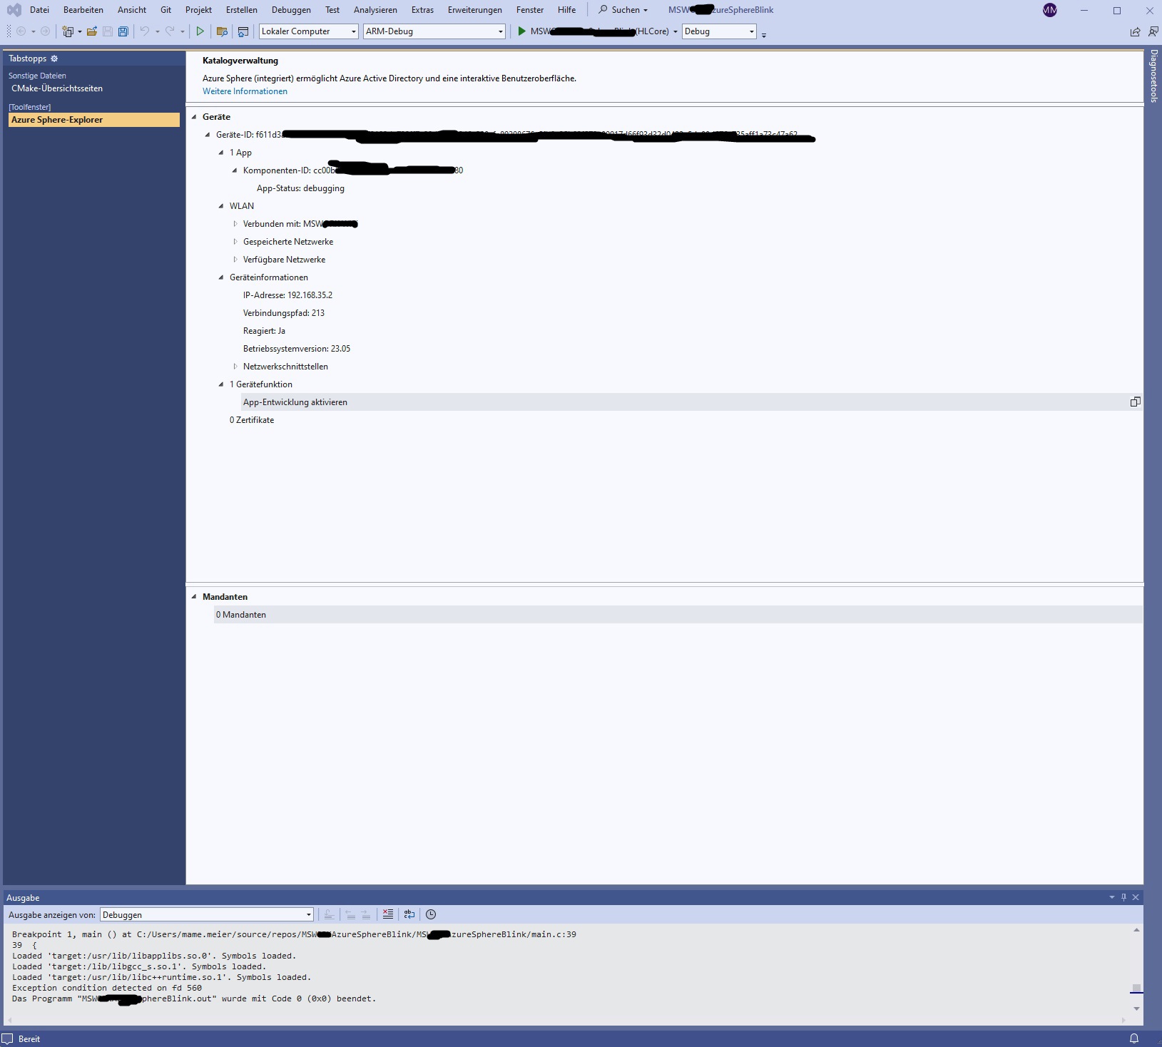This screenshot has width=1162, height=1047.
Task: Select CMake-Übersichtsseiten in tab list
Action: (x=57, y=88)
